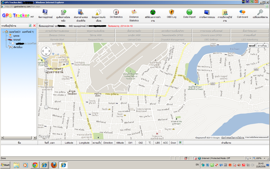
Task: Click the LBS column header
Action: (157, 143)
